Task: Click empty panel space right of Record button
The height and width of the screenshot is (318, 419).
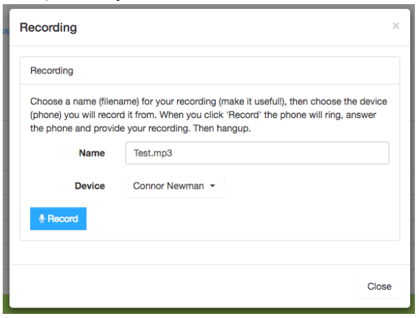Action: tap(241, 218)
